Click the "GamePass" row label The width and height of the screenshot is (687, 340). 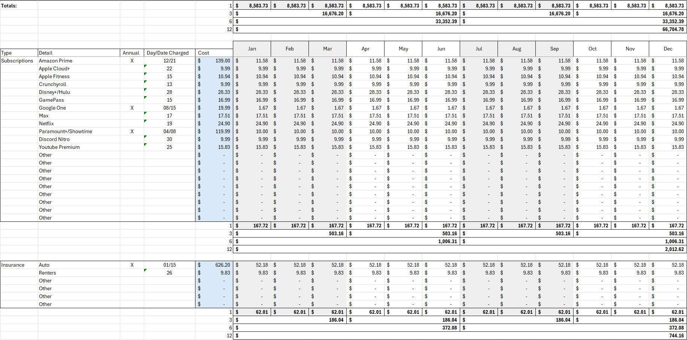(79, 100)
